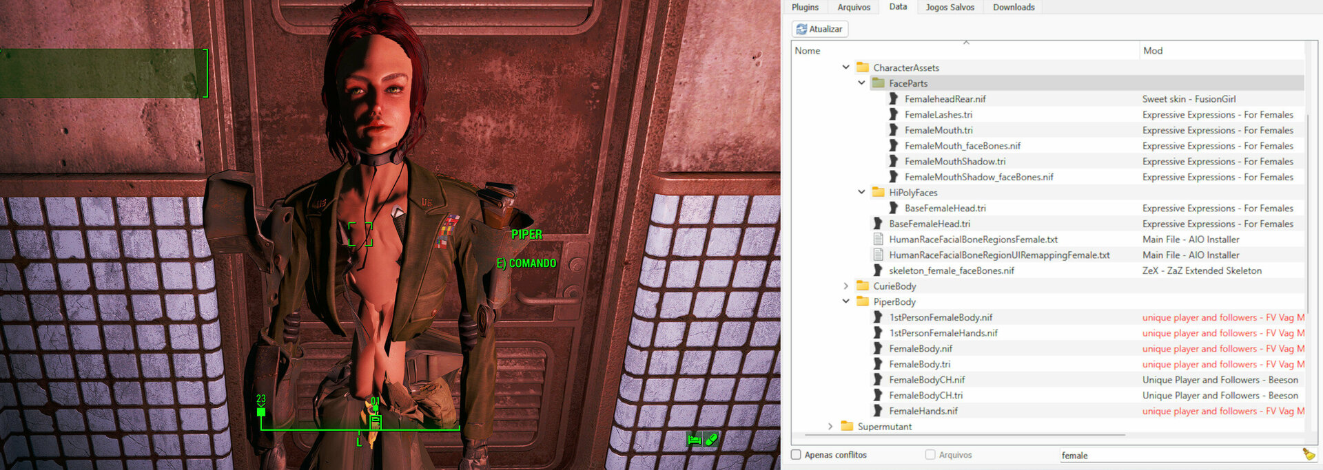Viewport: 1323px width, 470px height.
Task: Select the Data tab
Action: [898, 7]
